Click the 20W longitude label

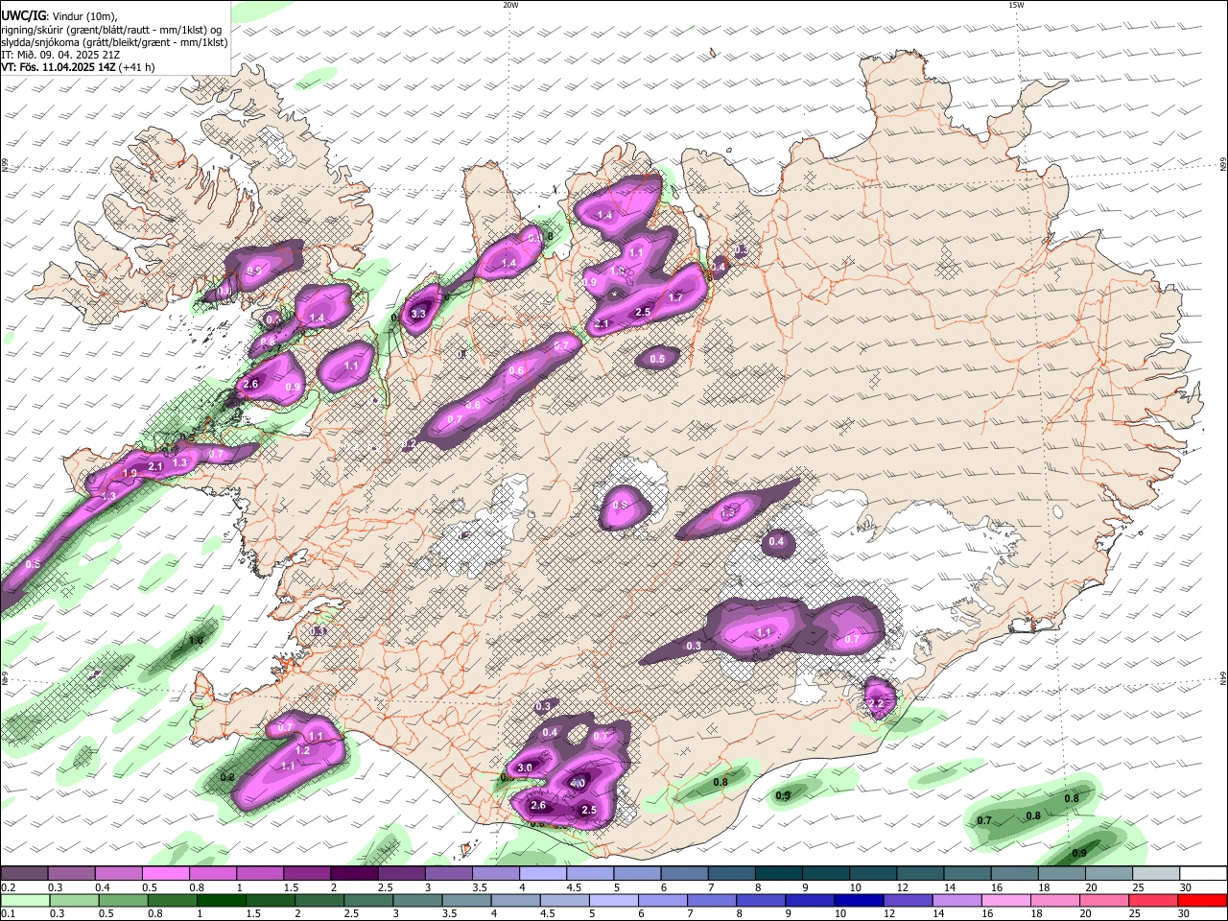point(510,5)
